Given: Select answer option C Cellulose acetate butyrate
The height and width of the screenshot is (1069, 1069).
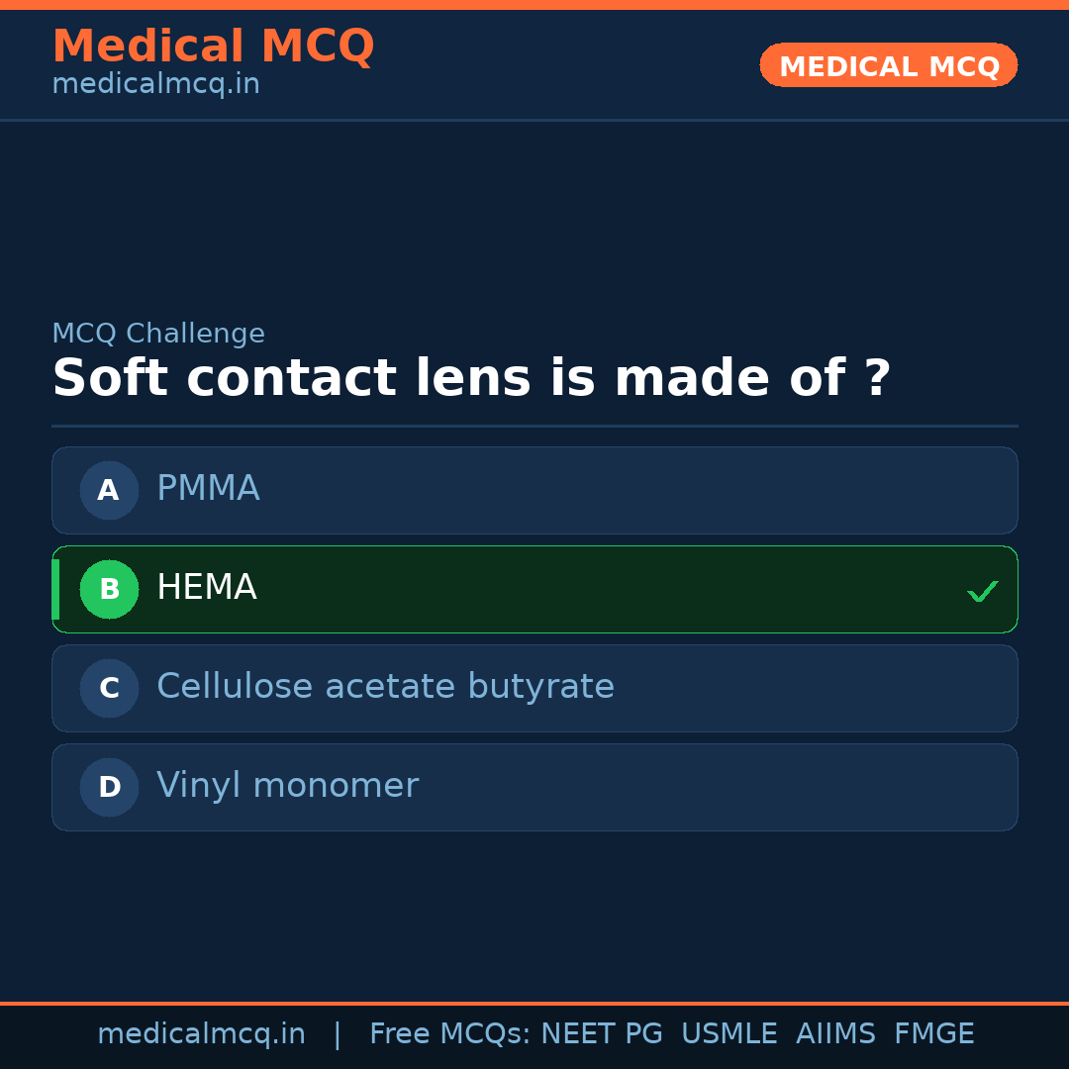Looking at the screenshot, I should [534, 688].
